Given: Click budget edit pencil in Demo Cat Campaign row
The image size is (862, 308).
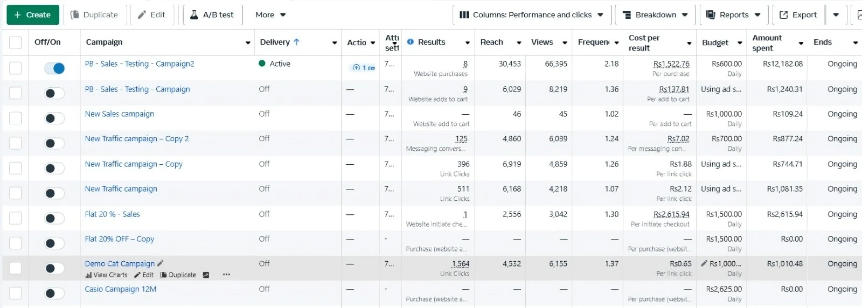Looking at the screenshot, I should click(704, 263).
